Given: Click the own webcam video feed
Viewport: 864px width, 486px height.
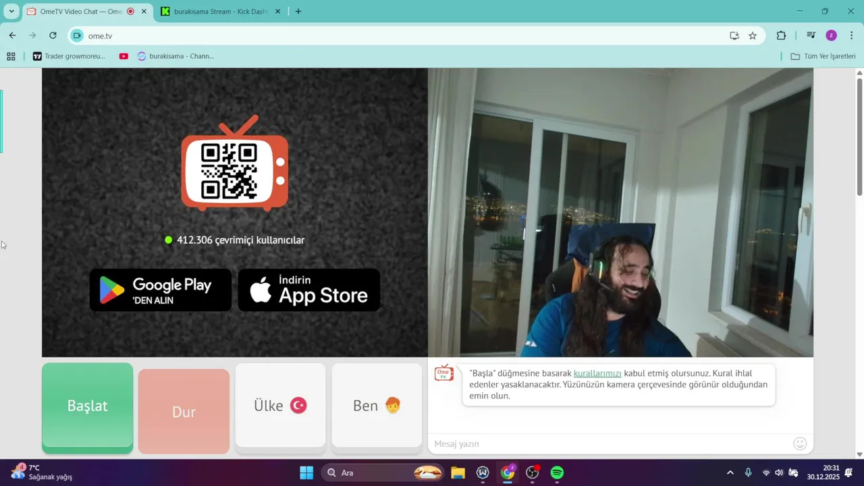Looking at the screenshot, I should [x=620, y=213].
